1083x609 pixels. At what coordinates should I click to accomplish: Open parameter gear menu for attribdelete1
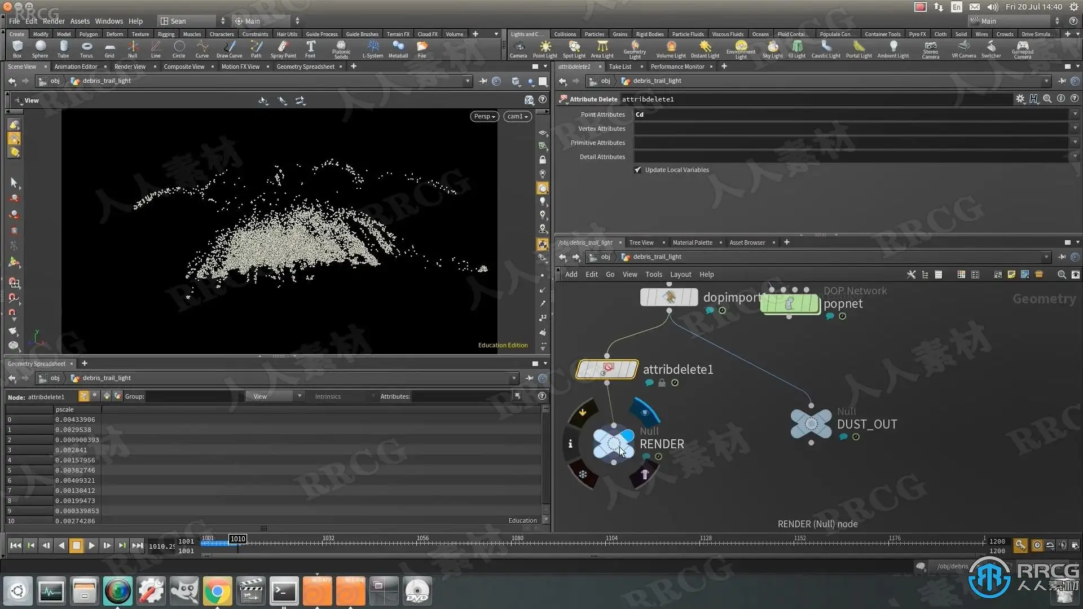coord(1020,99)
